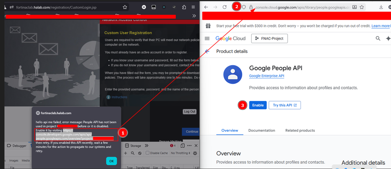The height and width of the screenshot is (169, 391).
Task: Open the Storage devtools tab
Action: [133, 146]
